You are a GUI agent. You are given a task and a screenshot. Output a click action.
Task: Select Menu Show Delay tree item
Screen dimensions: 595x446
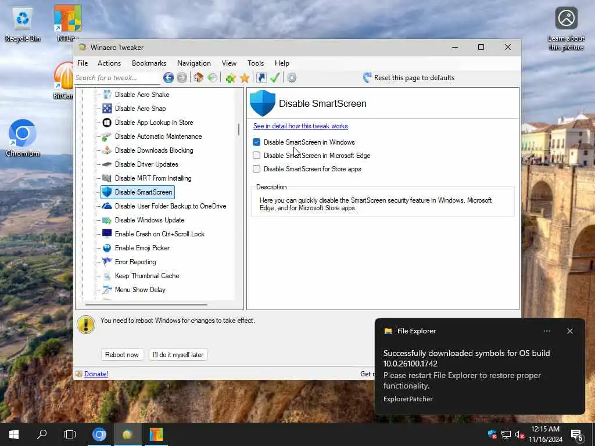(140, 290)
